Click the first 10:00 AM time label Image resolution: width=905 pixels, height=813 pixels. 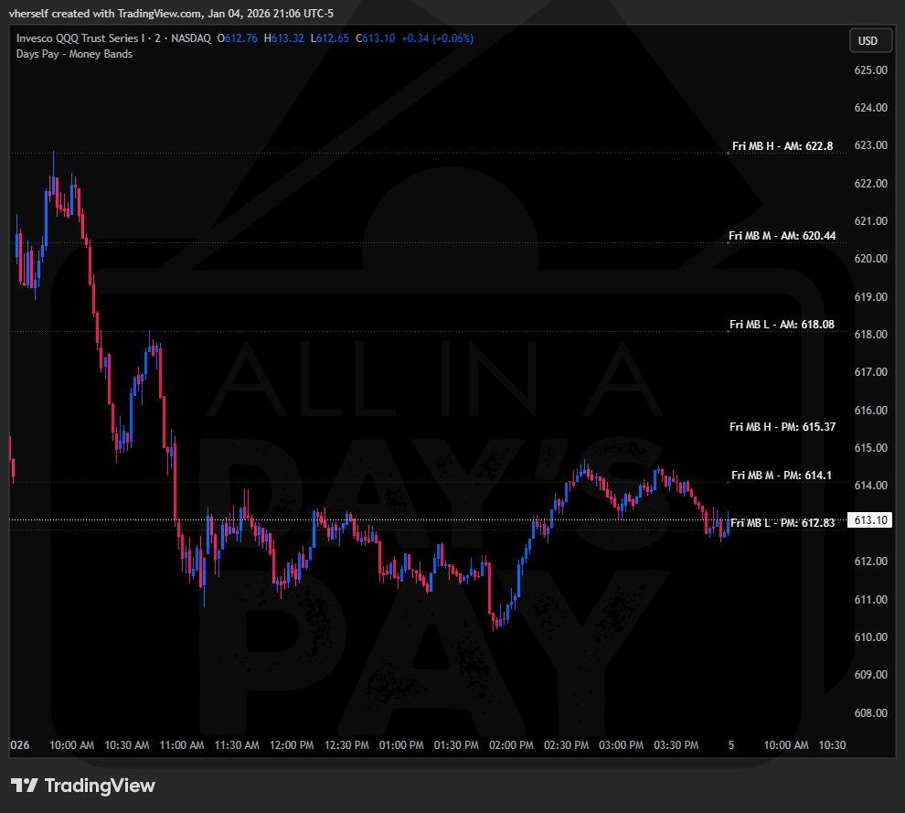tap(71, 744)
